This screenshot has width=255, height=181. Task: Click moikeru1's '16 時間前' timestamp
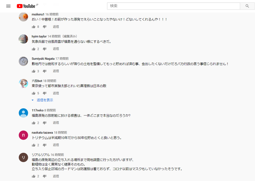(x=52, y=15)
